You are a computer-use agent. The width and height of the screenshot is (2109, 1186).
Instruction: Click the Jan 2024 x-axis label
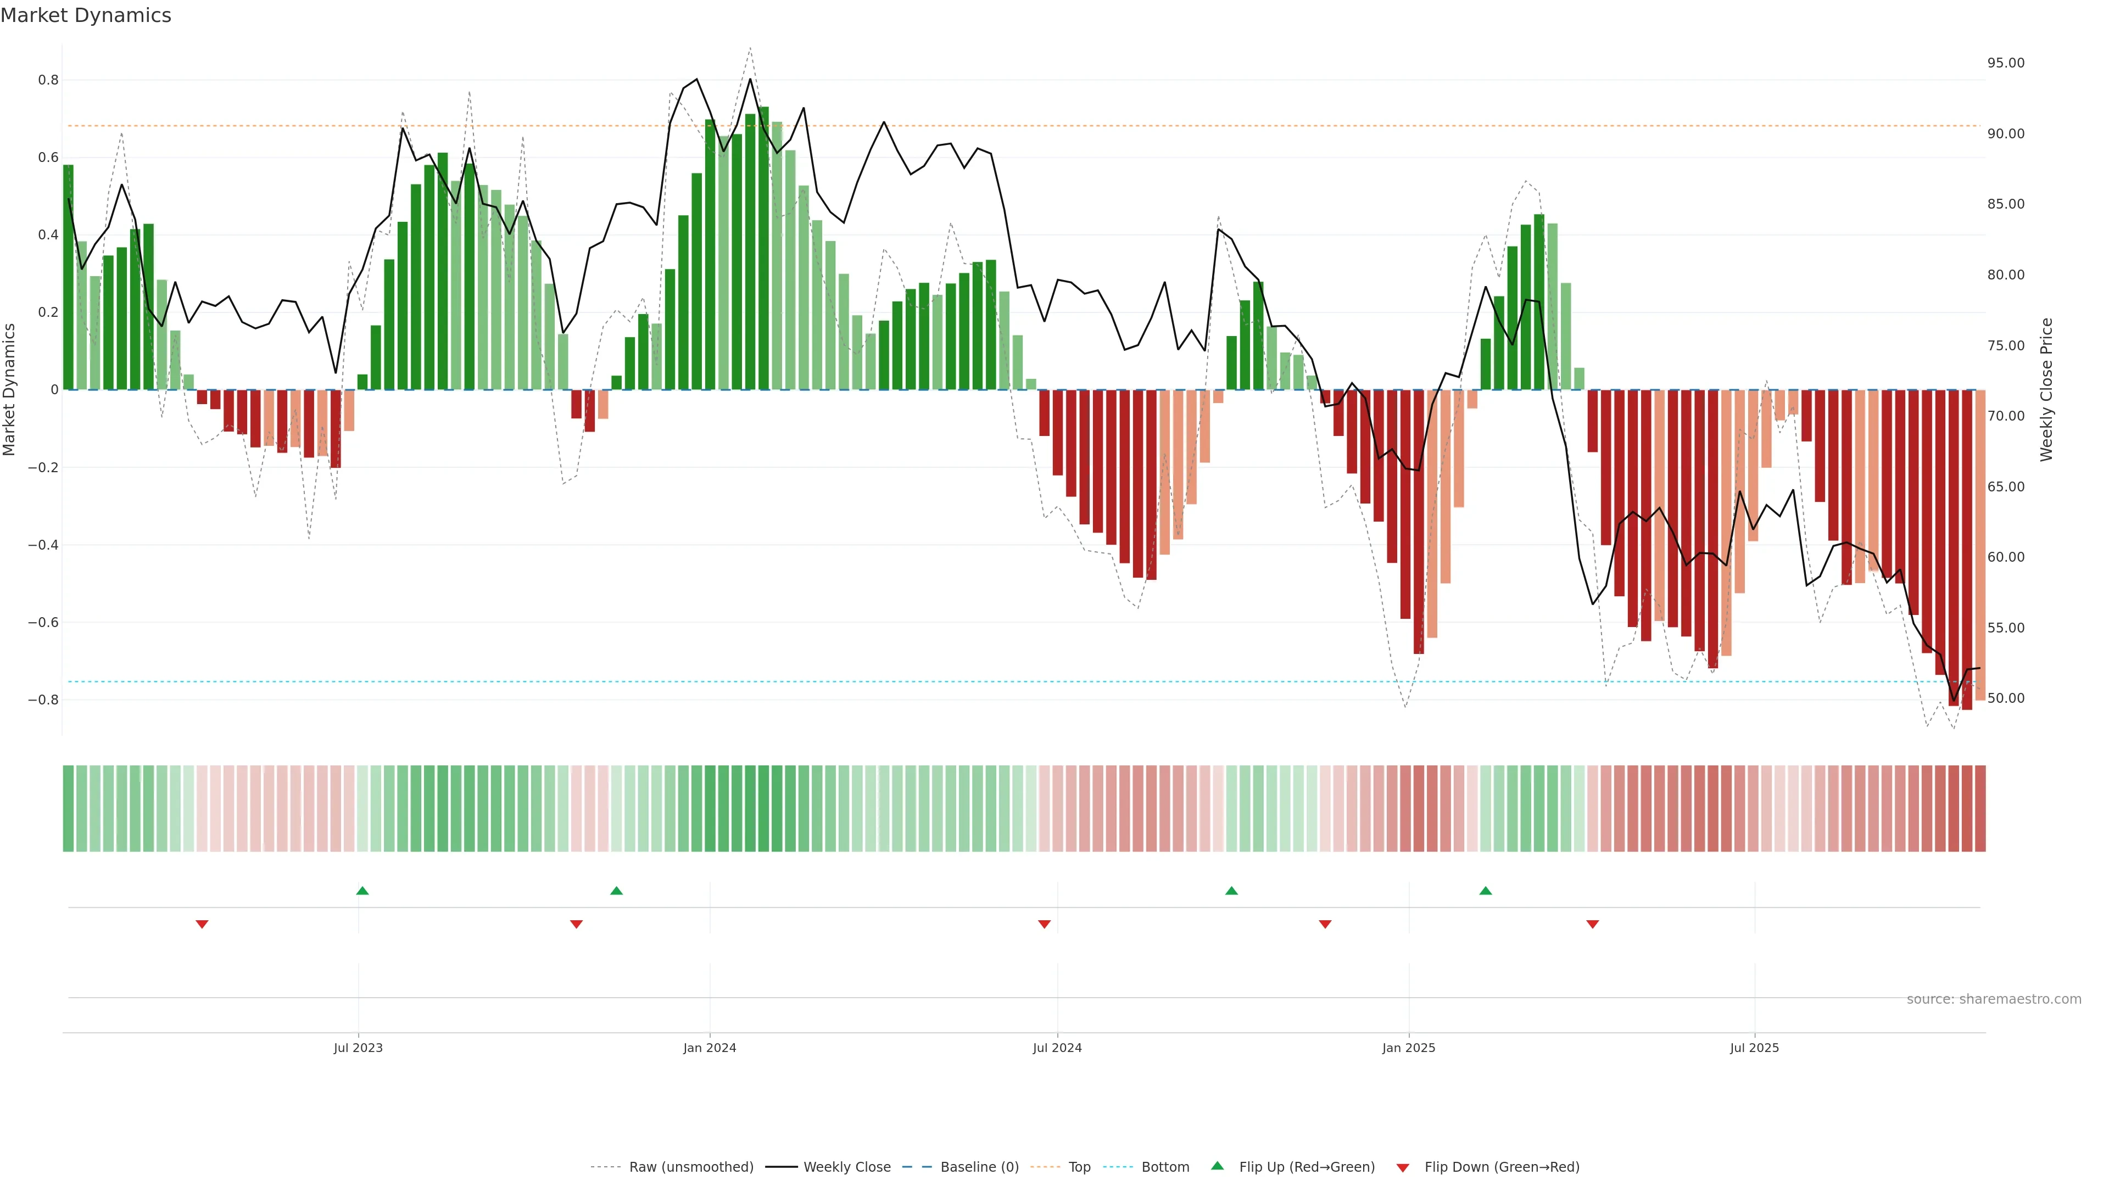(x=710, y=1048)
